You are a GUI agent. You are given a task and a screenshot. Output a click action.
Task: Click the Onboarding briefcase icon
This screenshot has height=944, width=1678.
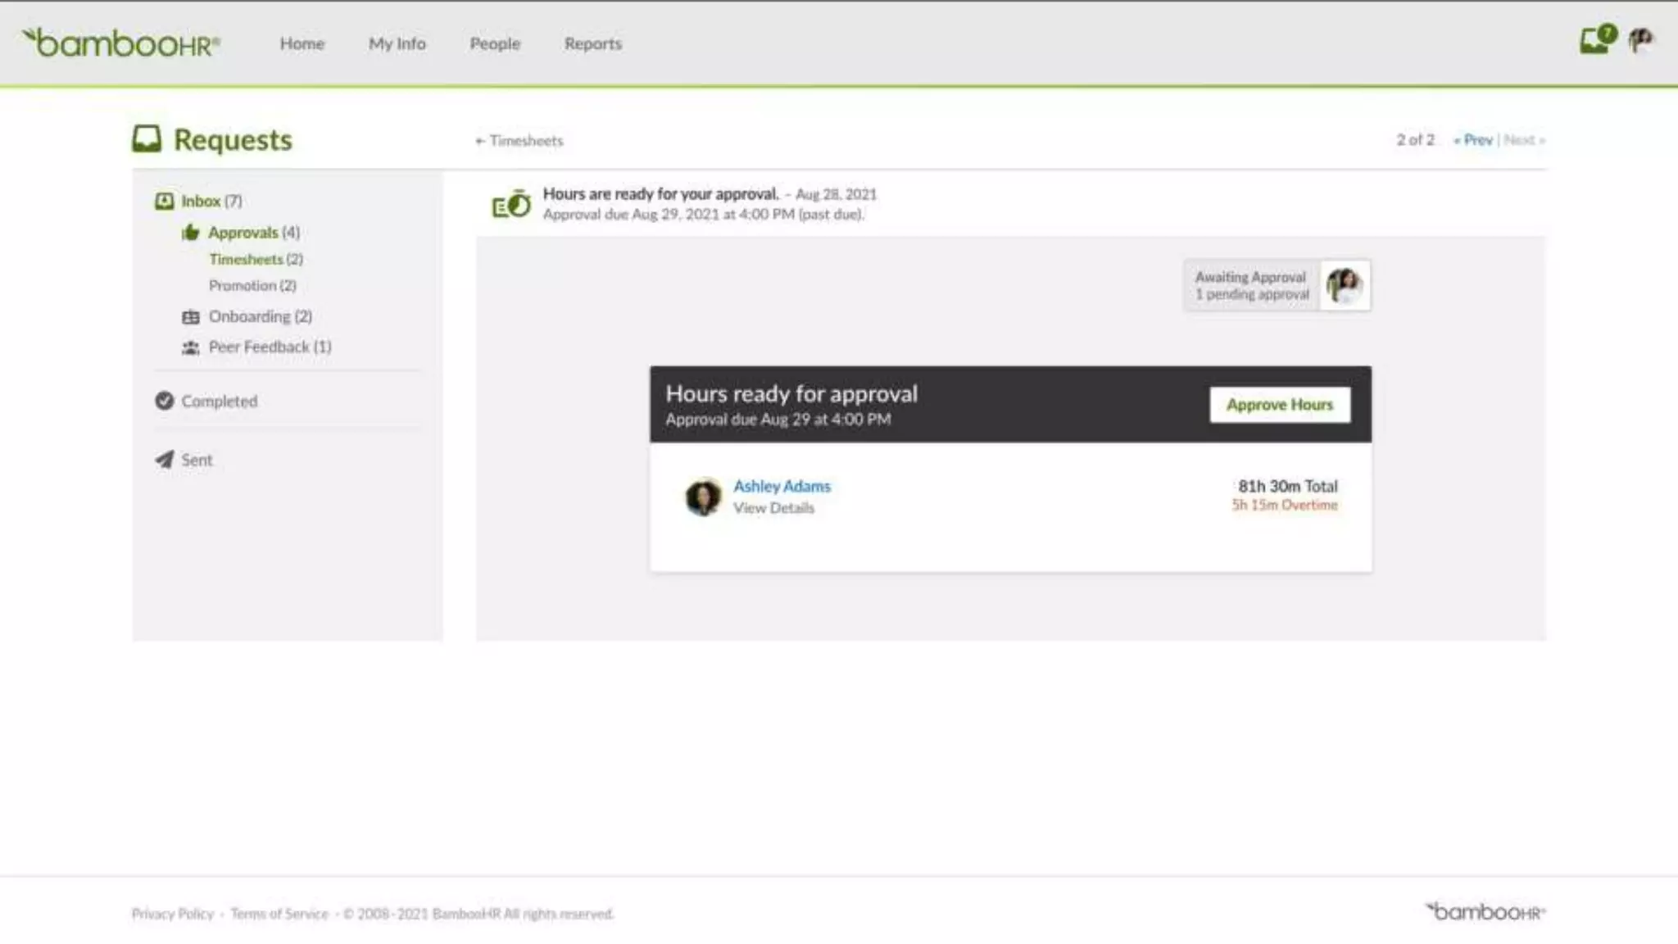click(191, 317)
